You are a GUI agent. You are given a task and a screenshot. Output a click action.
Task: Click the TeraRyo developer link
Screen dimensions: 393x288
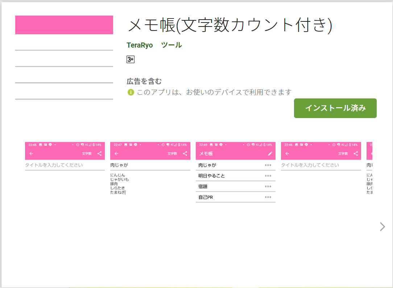[x=140, y=45]
